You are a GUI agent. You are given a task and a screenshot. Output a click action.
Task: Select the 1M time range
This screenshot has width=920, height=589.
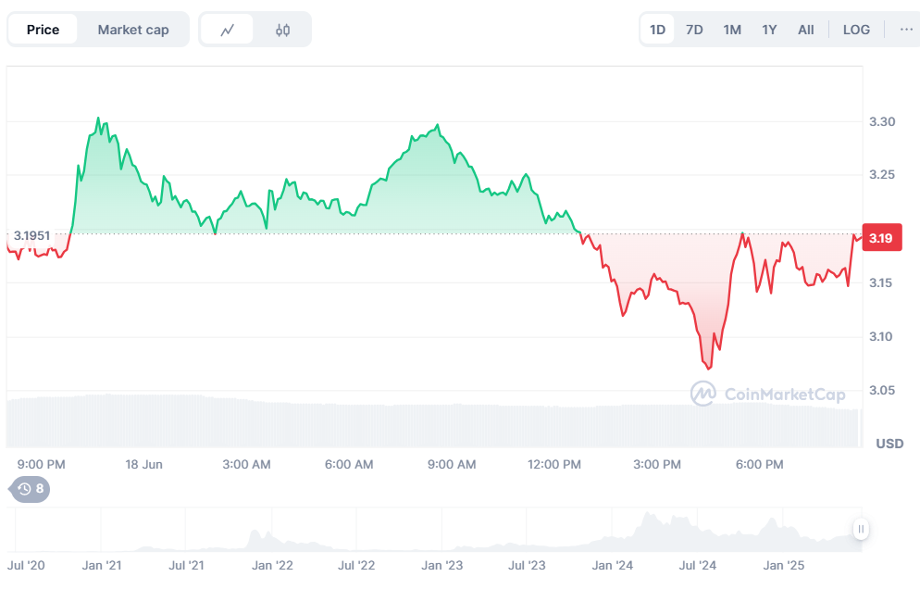point(732,30)
